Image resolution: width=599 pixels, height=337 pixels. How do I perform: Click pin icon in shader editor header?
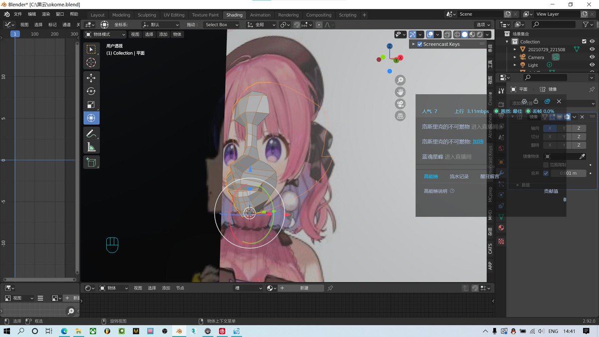pyautogui.click(x=330, y=288)
